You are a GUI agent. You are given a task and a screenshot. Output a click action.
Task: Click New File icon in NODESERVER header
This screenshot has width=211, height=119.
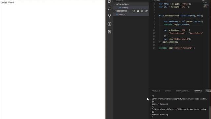coord(134,11)
